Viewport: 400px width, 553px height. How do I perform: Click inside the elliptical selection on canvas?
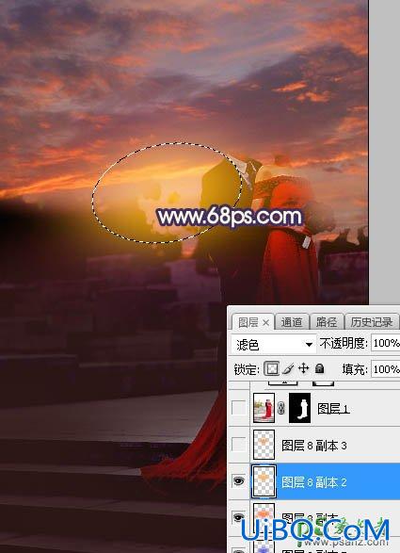167,193
